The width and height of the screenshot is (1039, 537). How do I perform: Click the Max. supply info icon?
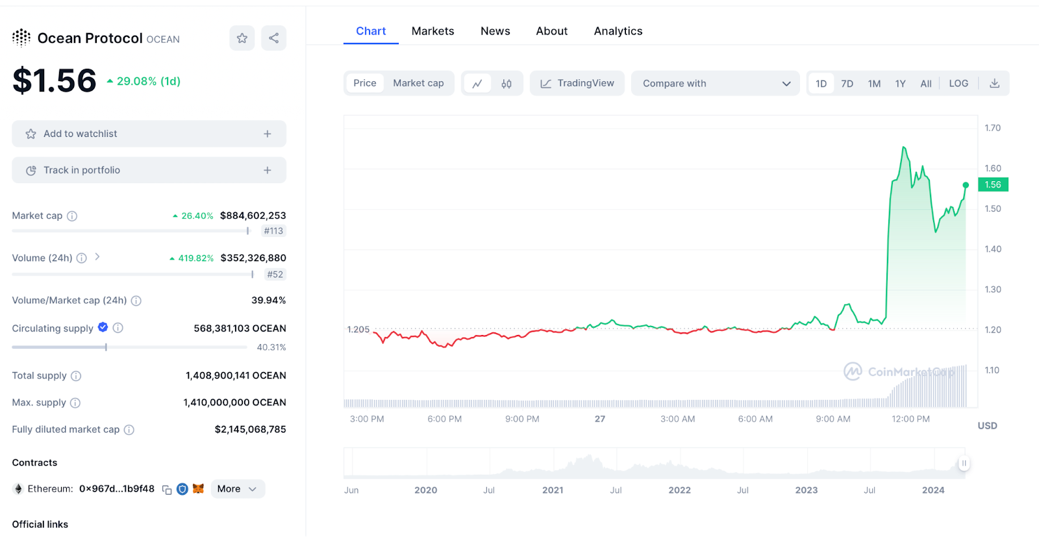pyautogui.click(x=75, y=403)
